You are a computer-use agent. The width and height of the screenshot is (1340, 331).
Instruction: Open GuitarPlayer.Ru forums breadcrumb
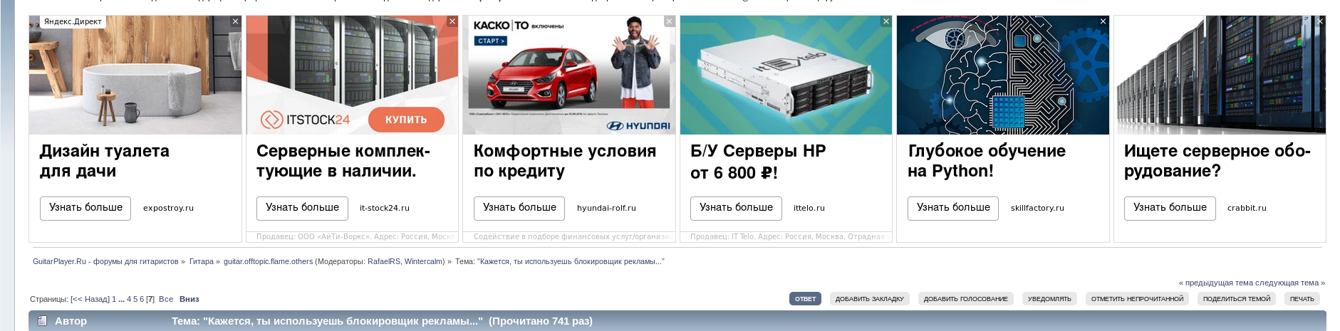coord(105,261)
